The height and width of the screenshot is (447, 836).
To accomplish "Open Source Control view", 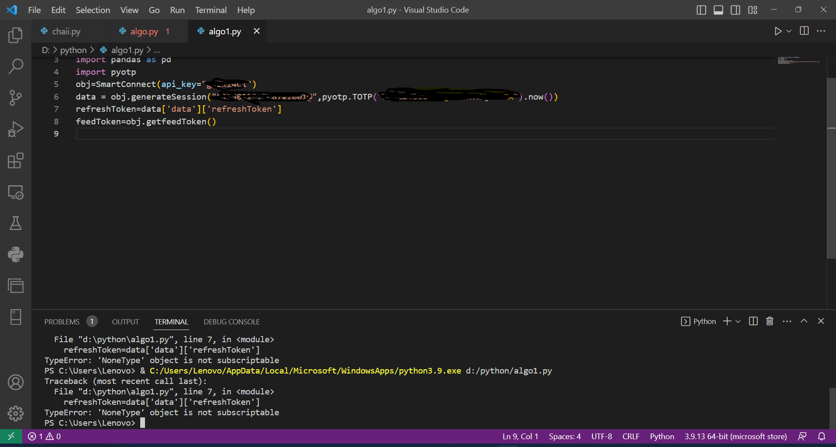I will pos(16,98).
